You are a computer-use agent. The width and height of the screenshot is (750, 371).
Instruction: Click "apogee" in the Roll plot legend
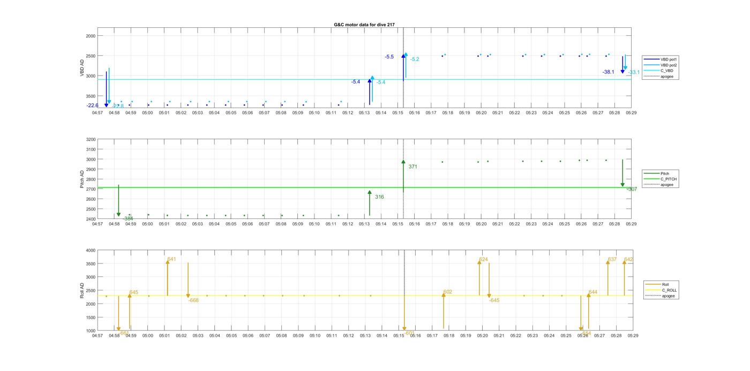pos(661,296)
